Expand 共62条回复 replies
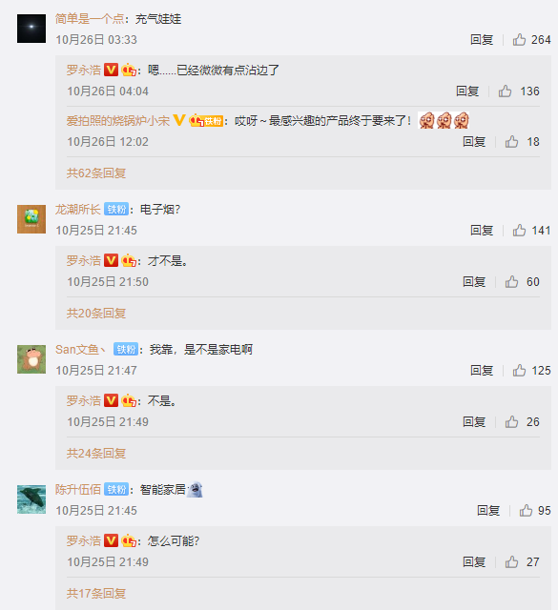The height and width of the screenshot is (610, 558). (96, 173)
